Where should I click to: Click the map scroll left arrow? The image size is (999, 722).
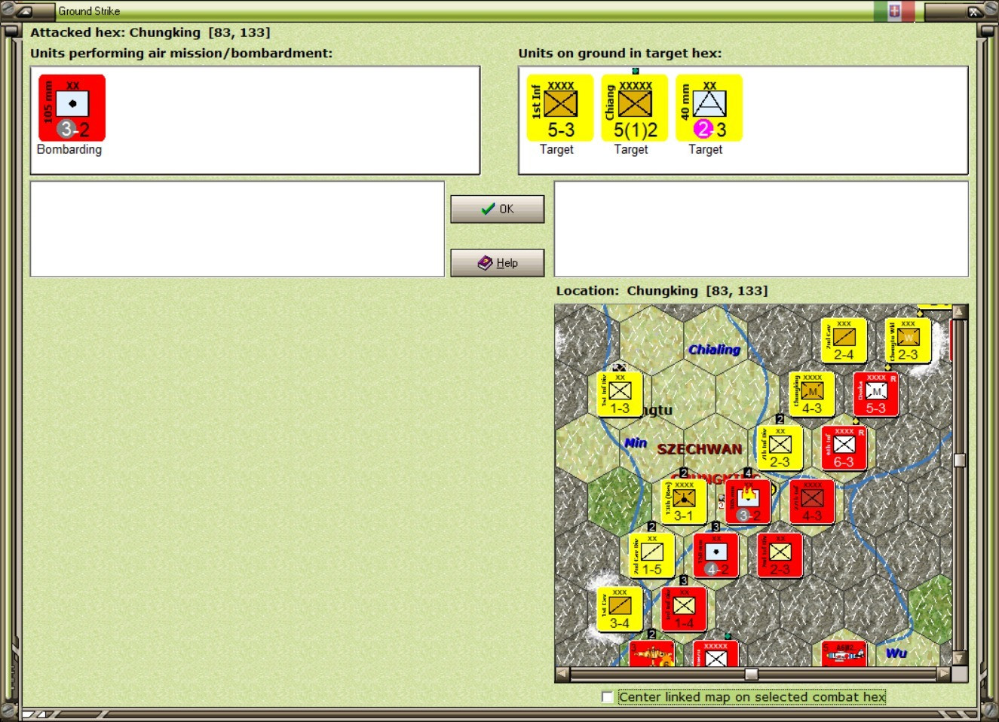click(x=562, y=674)
